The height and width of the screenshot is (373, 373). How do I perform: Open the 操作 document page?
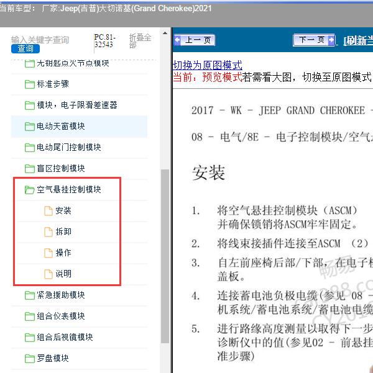click(63, 253)
